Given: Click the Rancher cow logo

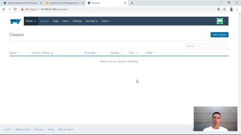Looking at the screenshot, I should pos(15,21).
